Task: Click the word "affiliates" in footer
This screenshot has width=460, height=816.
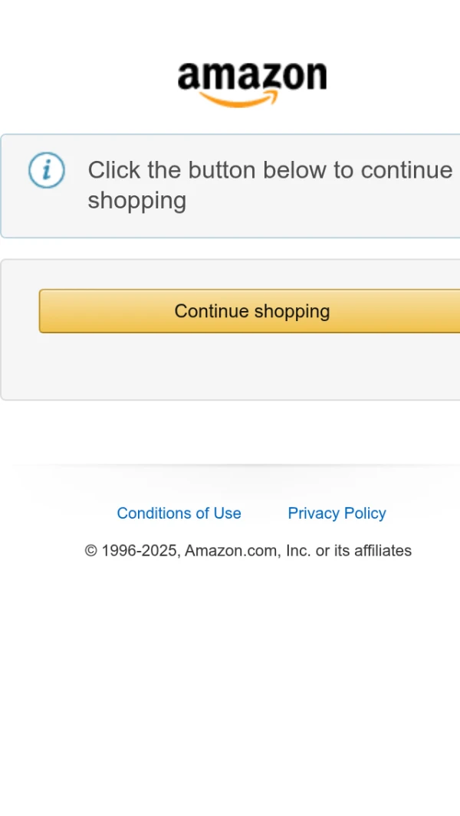Action: tap(383, 551)
